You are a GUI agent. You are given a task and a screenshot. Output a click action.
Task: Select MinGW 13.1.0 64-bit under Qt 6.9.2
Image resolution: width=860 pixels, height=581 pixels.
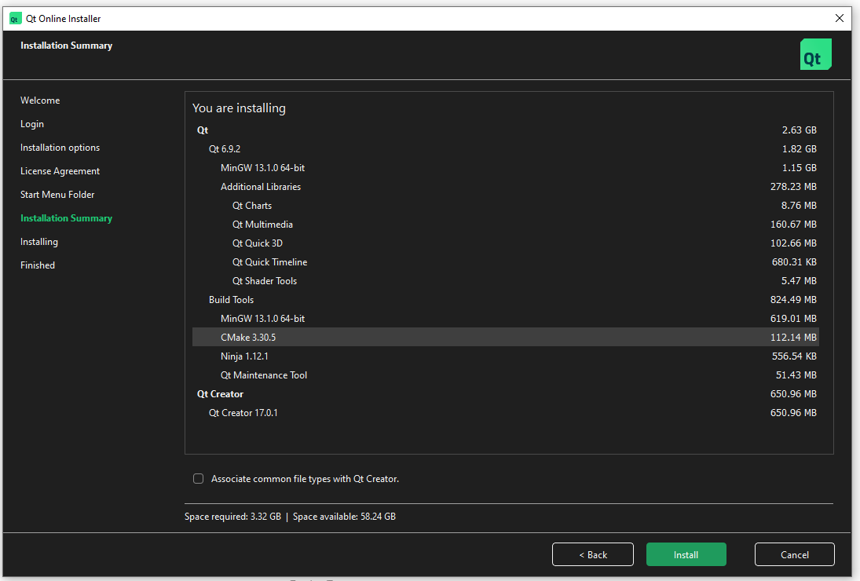point(505,168)
